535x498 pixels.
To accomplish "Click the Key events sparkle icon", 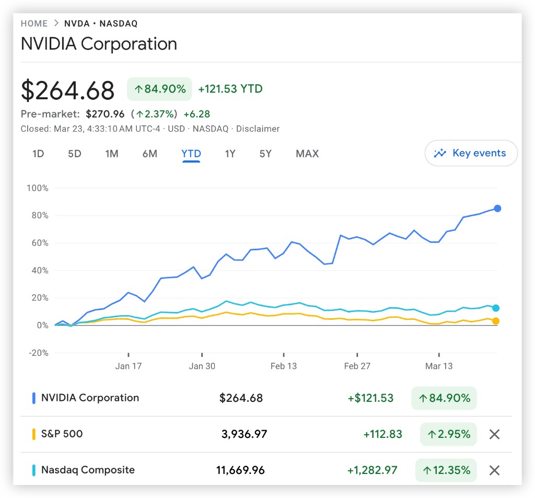I will pyautogui.click(x=440, y=153).
